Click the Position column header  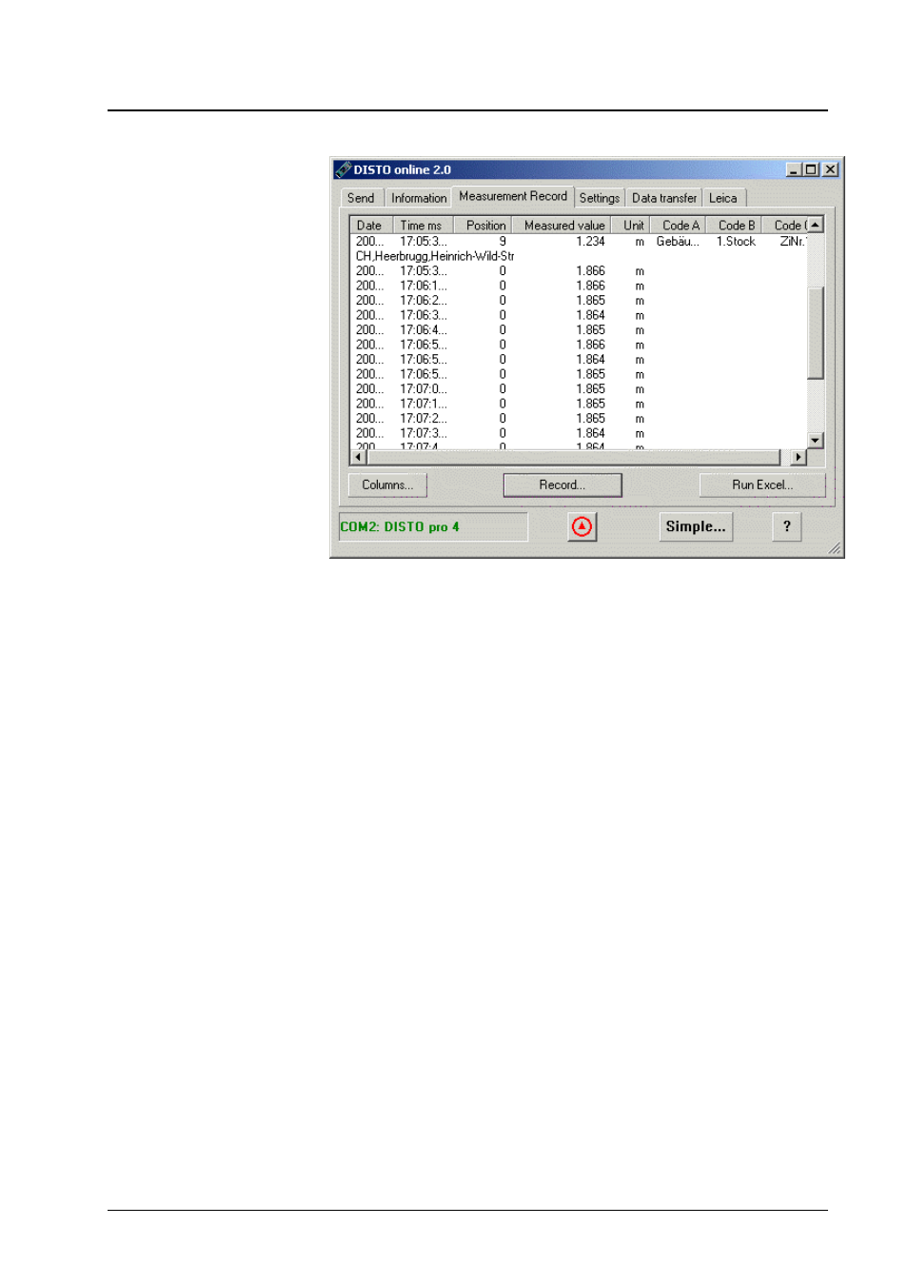(484, 226)
